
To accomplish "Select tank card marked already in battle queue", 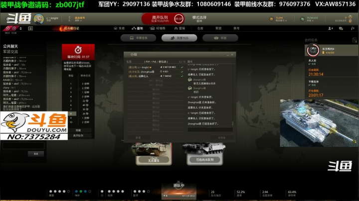I will click(x=205, y=154).
